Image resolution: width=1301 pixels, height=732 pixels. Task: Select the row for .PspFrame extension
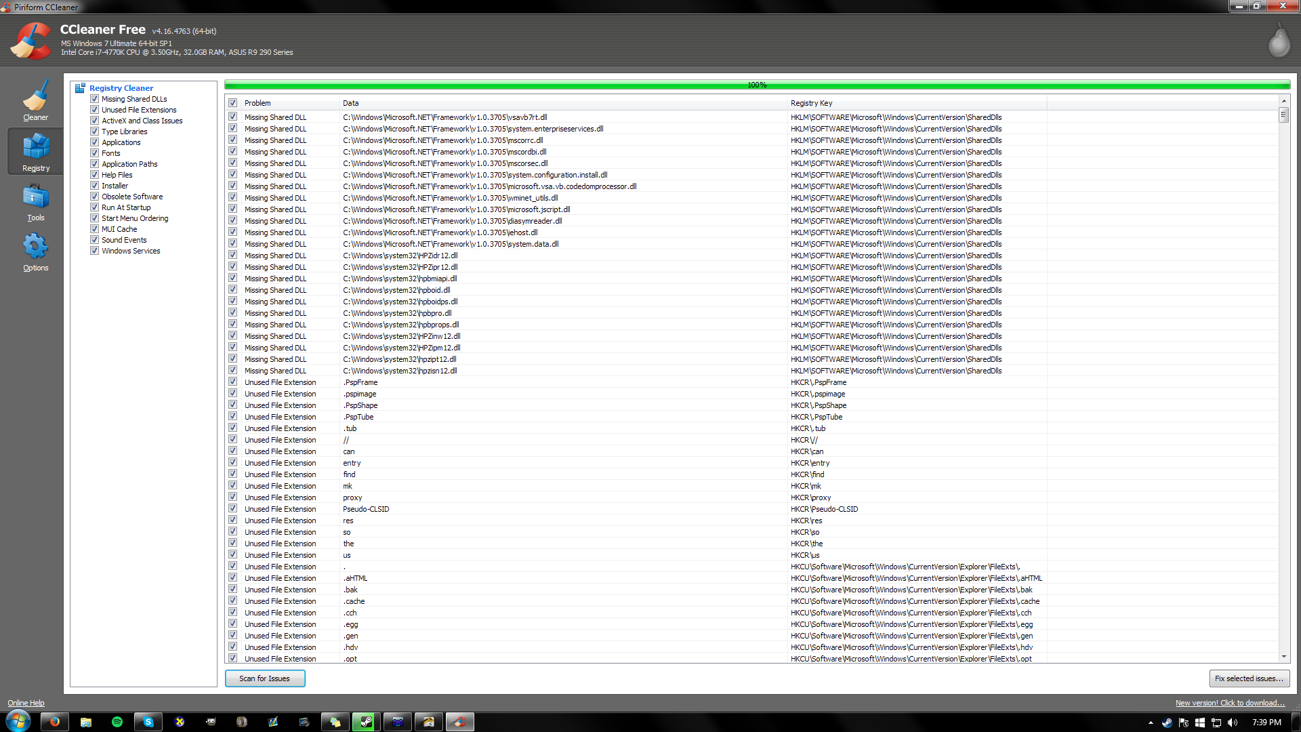[751, 382]
